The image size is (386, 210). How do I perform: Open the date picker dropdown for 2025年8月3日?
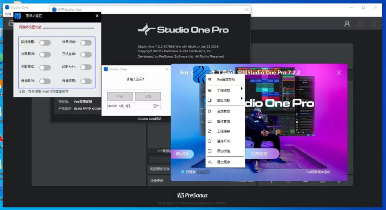tap(156, 106)
